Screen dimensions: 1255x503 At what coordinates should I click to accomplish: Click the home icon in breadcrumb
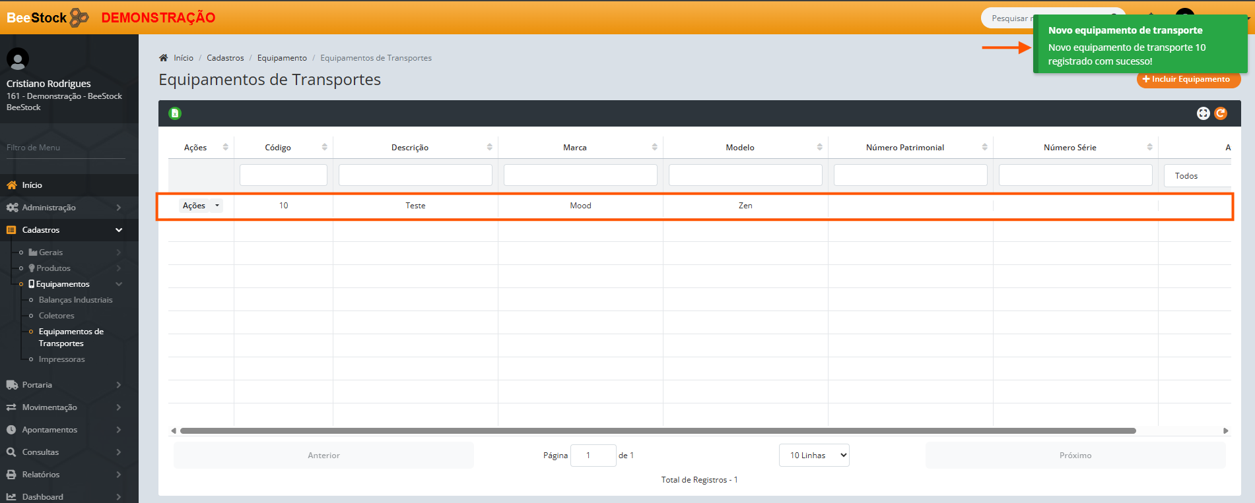(164, 58)
